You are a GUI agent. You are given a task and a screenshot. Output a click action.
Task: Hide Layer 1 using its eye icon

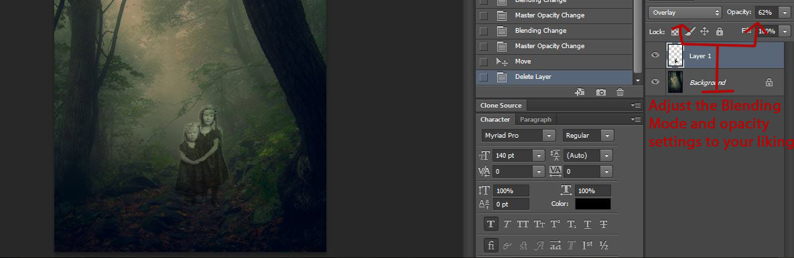tap(655, 55)
